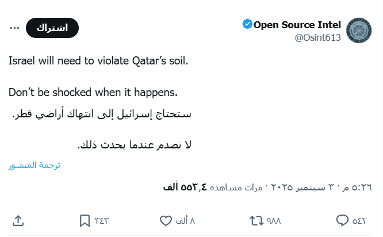Screen dimensions: 383x237
Task: Reply using the speech bubble icon
Action: point(343,220)
